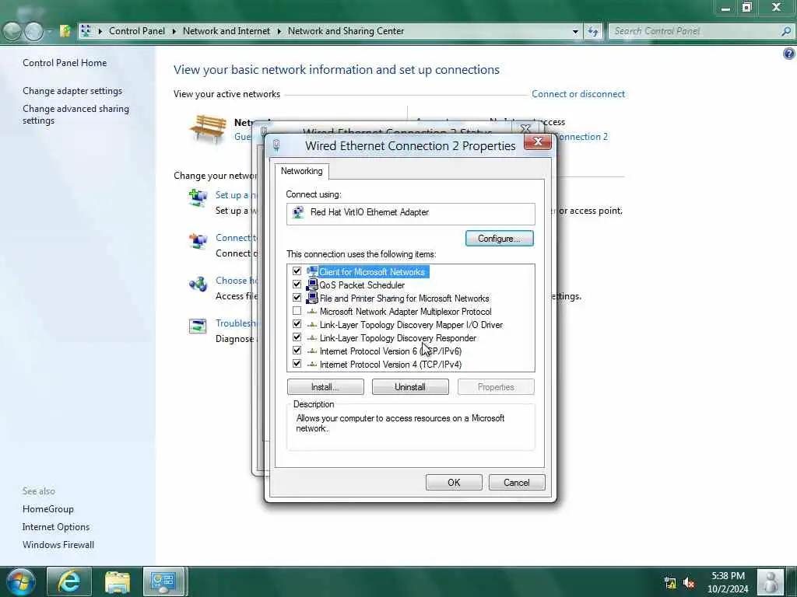Go to Control Panel Home
The width and height of the screenshot is (797, 597).
pyautogui.click(x=65, y=63)
